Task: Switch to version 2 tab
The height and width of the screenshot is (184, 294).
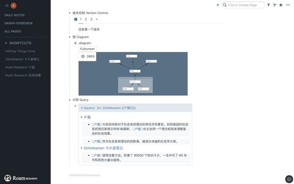Action: click(86, 19)
